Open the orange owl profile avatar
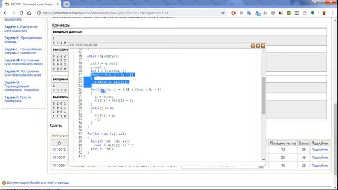The width and height of the screenshot is (338, 190). (x=324, y=13)
